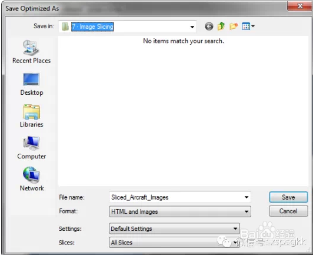Go to Desktop in the sidebar
The image size is (313, 255).
click(31, 85)
